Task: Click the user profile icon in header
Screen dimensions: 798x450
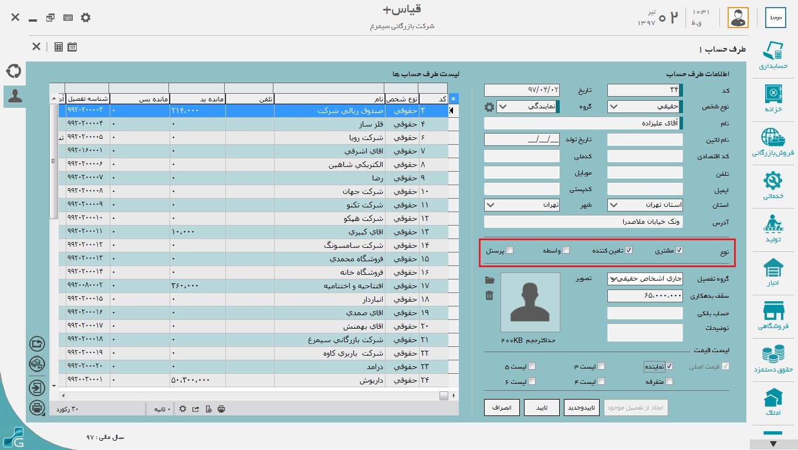Action: [x=738, y=18]
